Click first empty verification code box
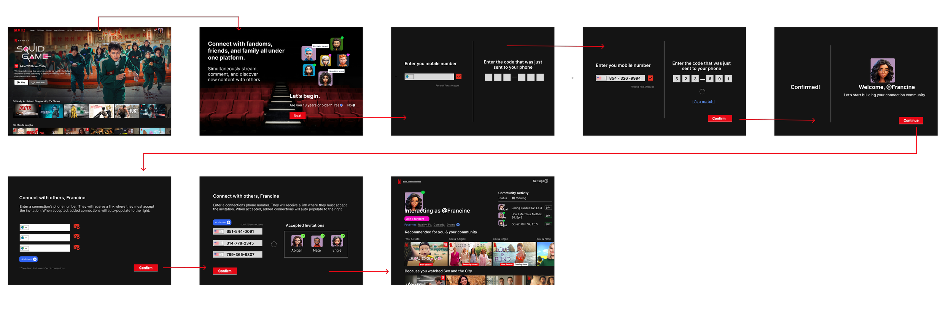 [x=488, y=77]
